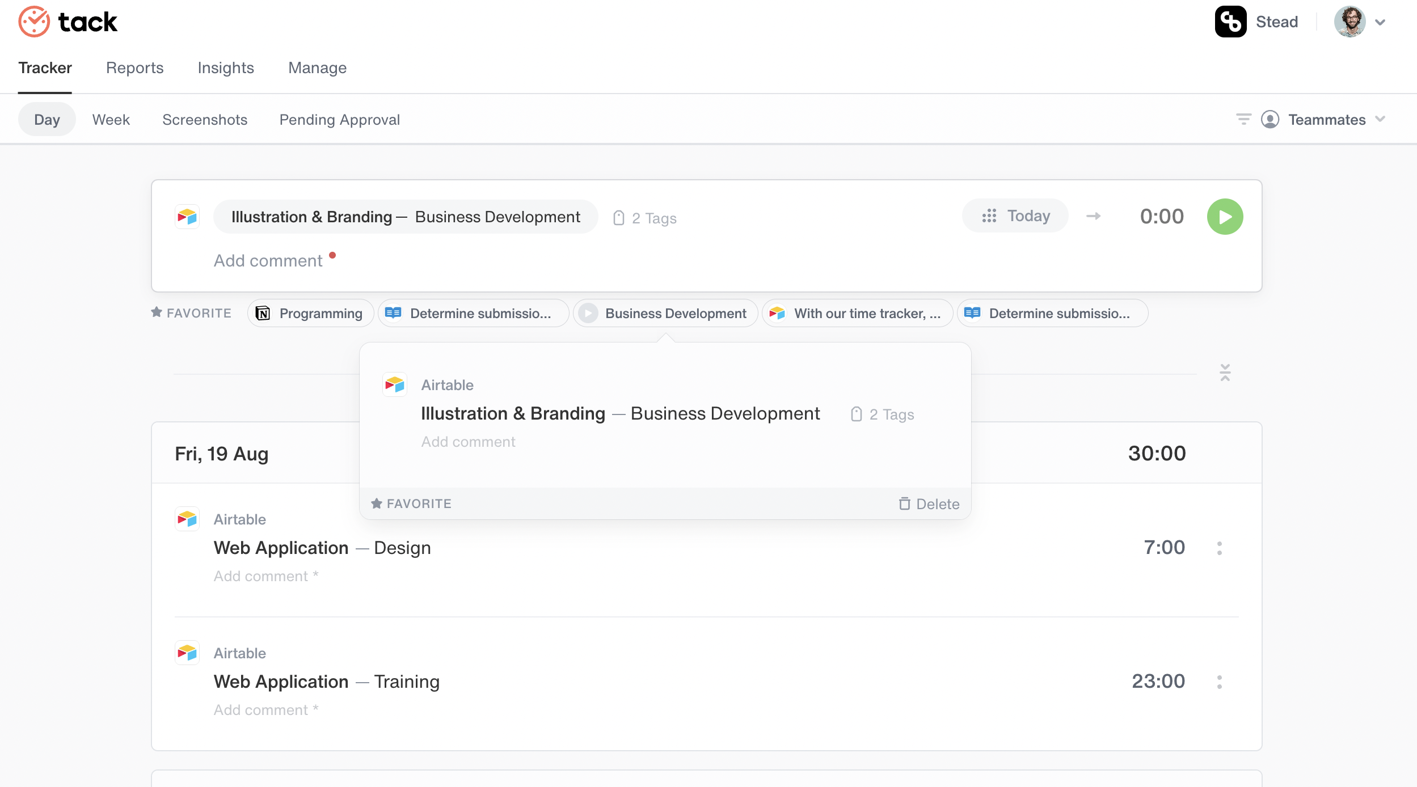This screenshot has height=787, width=1417.
Task: Edit the 23:00 duration
Action: point(1158,681)
